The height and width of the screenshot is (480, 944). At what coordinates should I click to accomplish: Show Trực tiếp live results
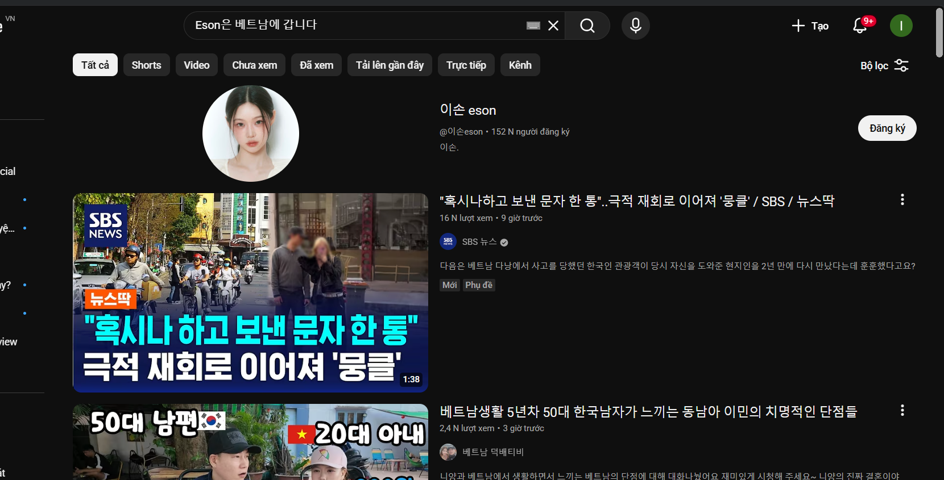[466, 65]
